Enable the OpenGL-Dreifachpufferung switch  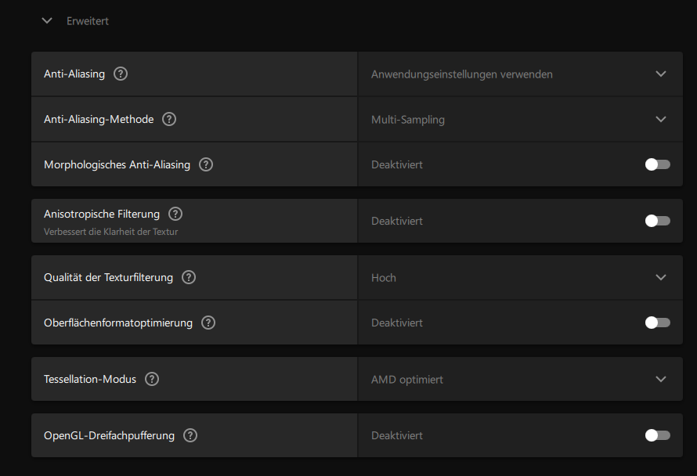point(657,435)
